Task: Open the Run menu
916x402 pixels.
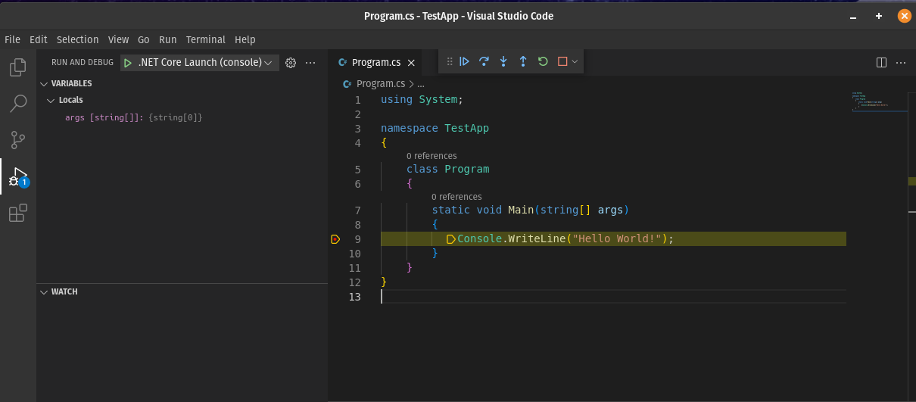Action: pyautogui.click(x=168, y=39)
